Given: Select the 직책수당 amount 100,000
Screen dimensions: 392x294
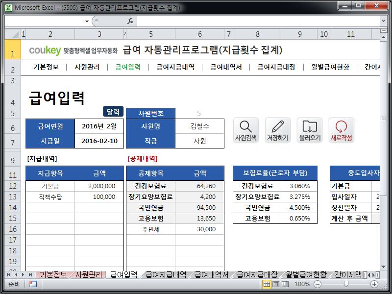Looking at the screenshot, I should [x=99, y=197].
